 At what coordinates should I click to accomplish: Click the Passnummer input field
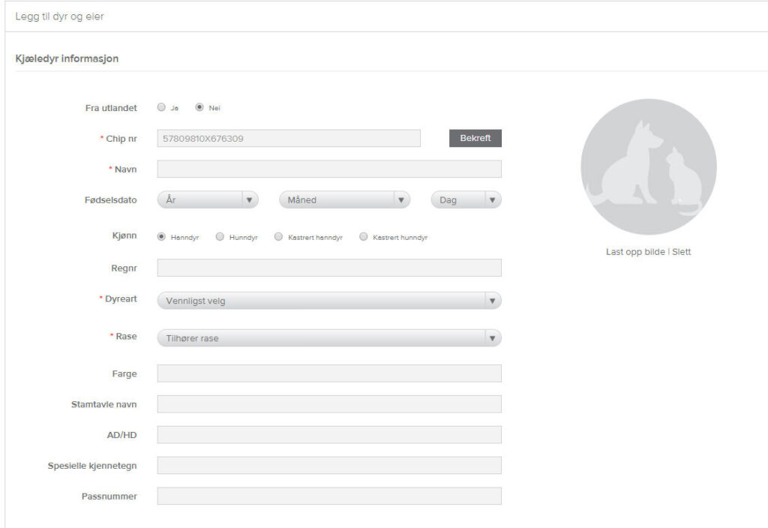click(x=328, y=496)
